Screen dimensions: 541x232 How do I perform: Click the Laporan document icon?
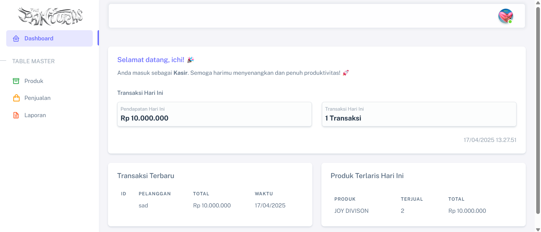click(x=16, y=115)
